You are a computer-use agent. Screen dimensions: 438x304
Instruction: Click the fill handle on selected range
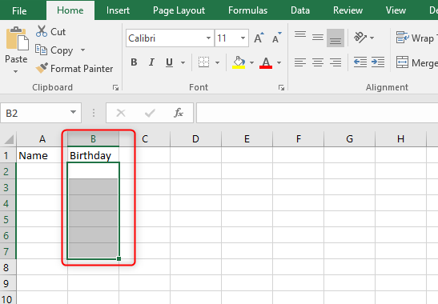(x=119, y=259)
